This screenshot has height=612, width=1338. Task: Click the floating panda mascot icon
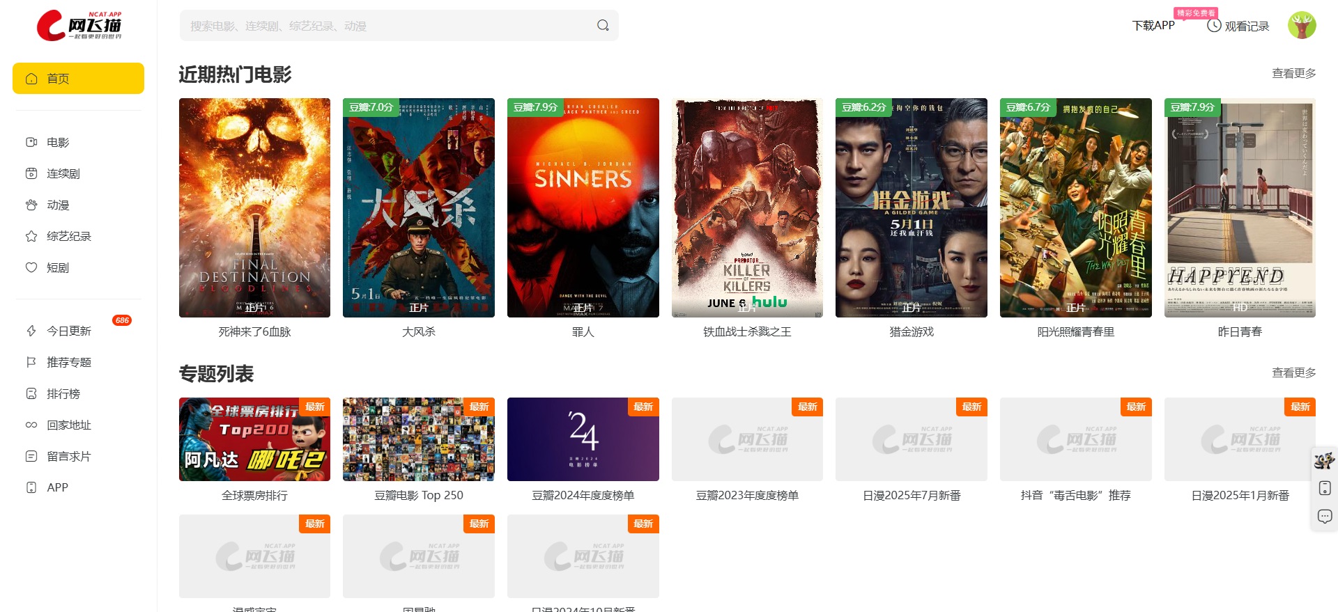click(x=1324, y=460)
